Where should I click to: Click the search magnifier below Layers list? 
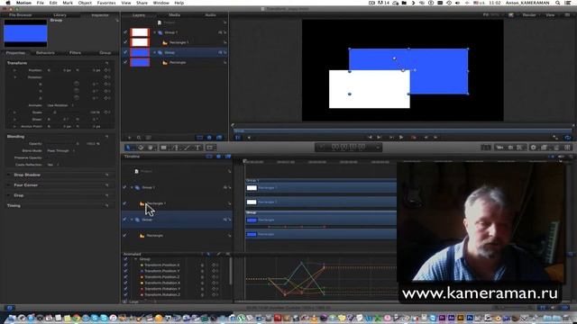coord(139,138)
